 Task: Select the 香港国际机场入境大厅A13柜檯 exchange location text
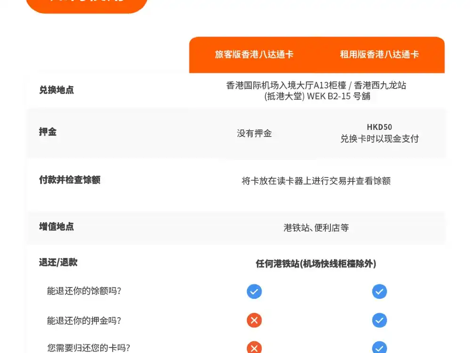click(286, 86)
